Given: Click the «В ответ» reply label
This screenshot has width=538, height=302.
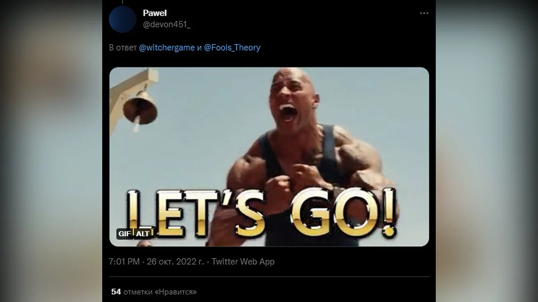Looking at the screenshot, I should pos(123,47).
